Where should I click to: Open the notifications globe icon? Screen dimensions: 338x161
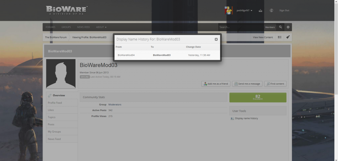pyautogui.click(x=271, y=10)
